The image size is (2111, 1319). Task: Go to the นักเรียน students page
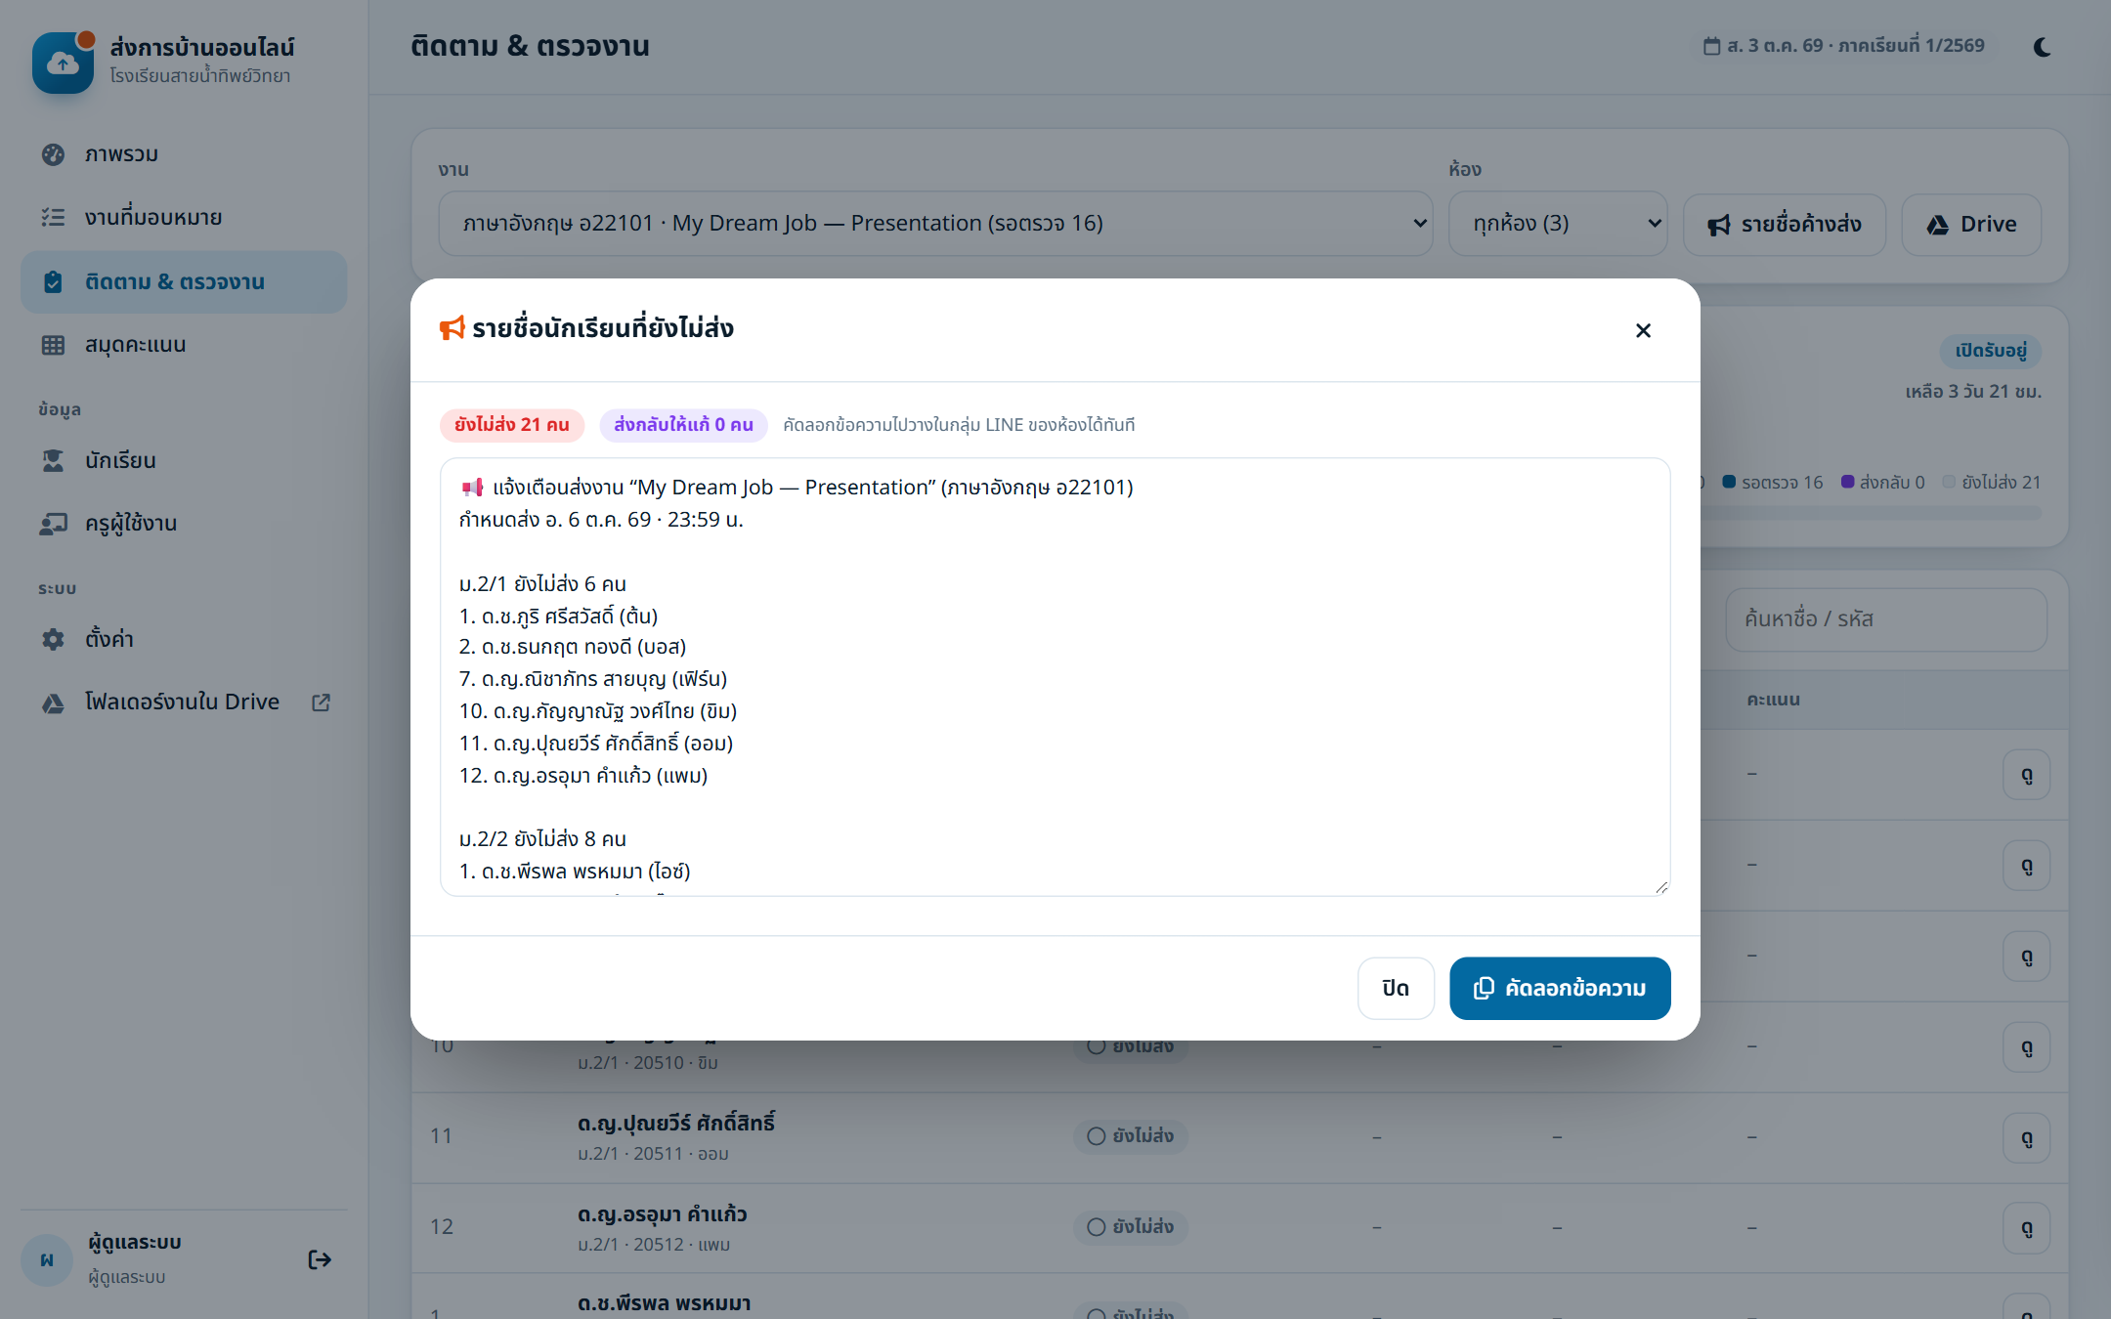(x=184, y=460)
